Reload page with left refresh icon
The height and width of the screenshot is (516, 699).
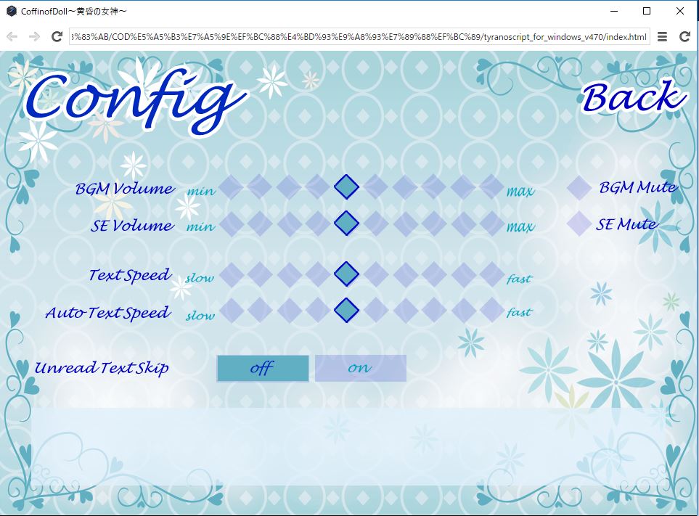click(x=57, y=36)
